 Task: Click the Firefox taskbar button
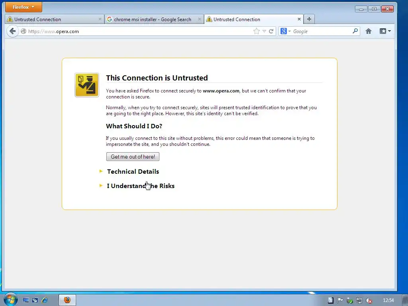tap(67, 300)
